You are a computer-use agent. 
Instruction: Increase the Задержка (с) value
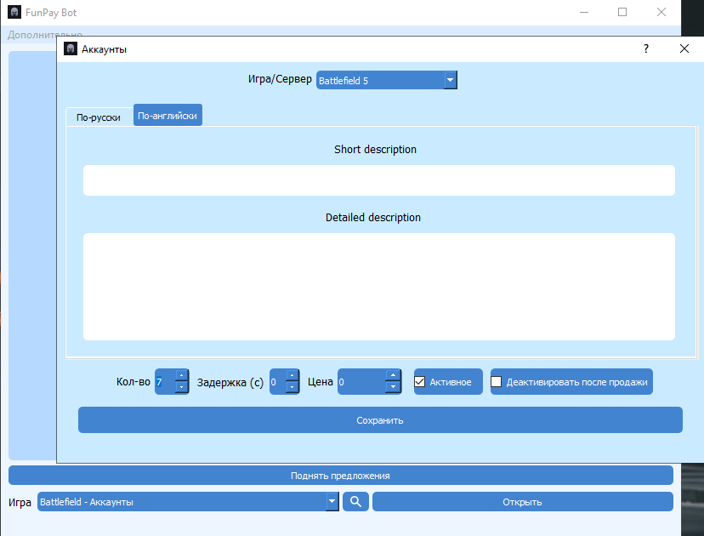292,375
